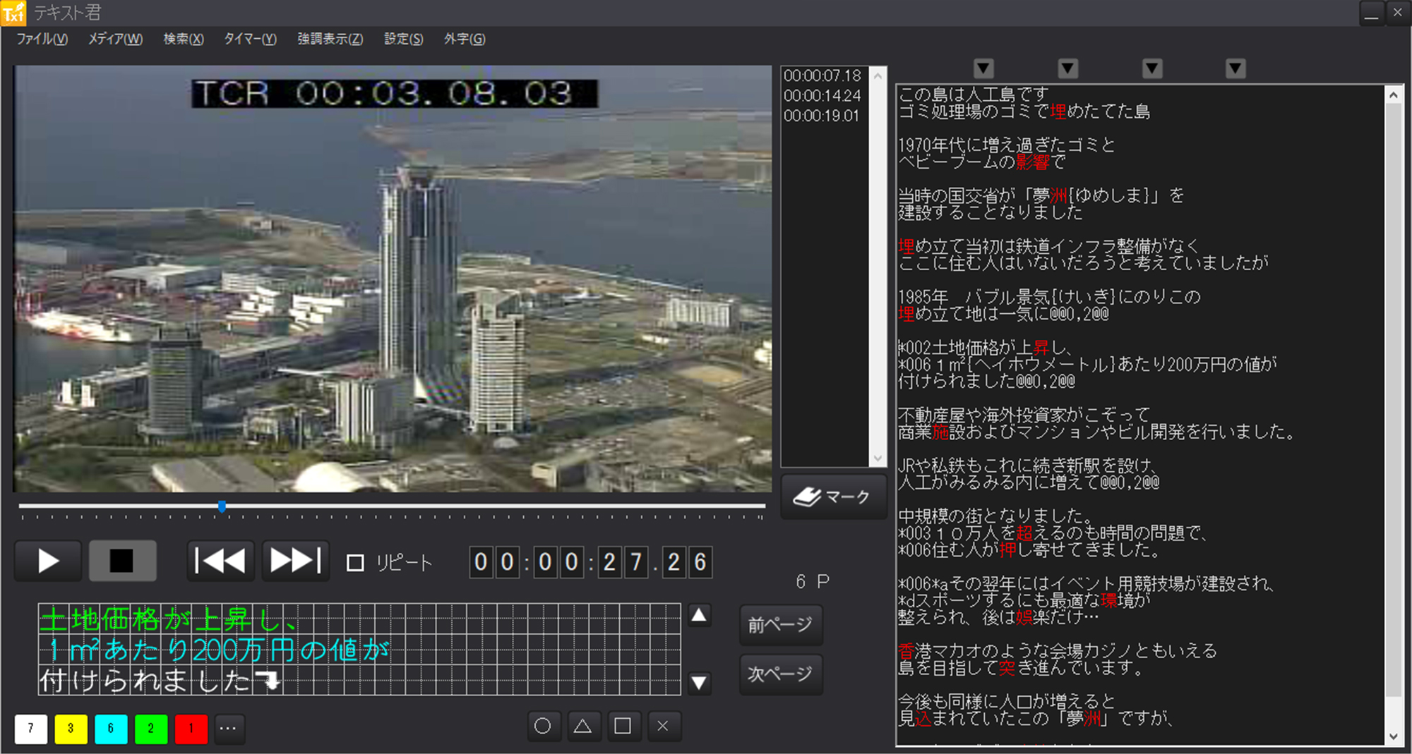1412x754 pixels.
Task: Click the line *002土地価格が上昇し、
Action: coord(986,347)
